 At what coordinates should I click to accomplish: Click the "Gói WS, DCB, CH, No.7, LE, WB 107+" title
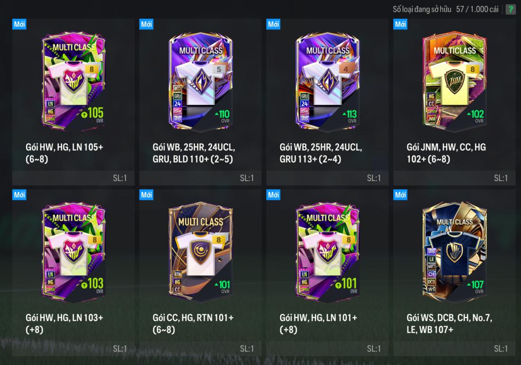pyautogui.click(x=449, y=324)
